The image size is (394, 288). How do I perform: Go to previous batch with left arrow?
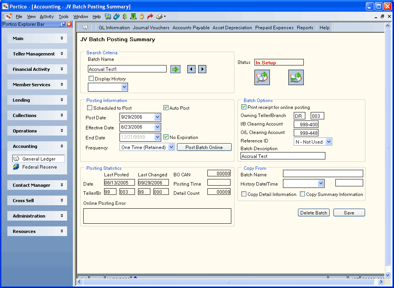point(191,69)
